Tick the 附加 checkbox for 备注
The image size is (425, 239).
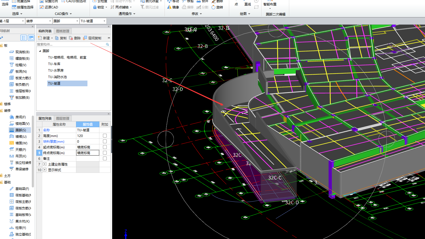coord(105,158)
